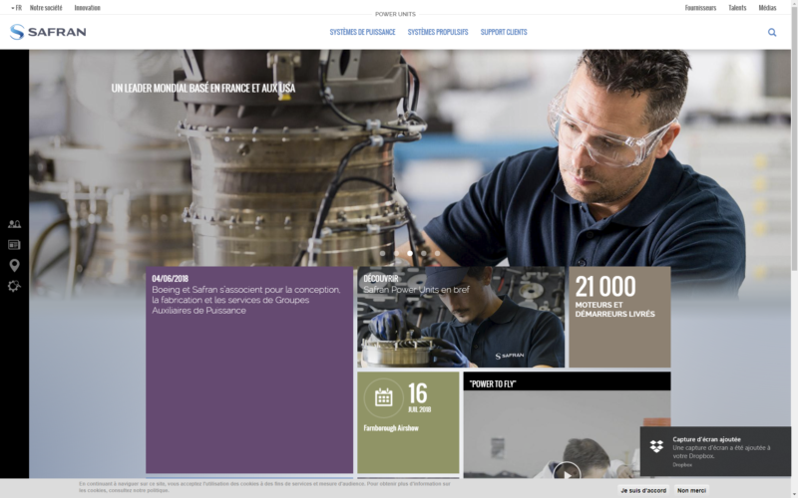798x498 pixels.
Task: Click the magnifying glass search icon
Action: [x=772, y=32]
